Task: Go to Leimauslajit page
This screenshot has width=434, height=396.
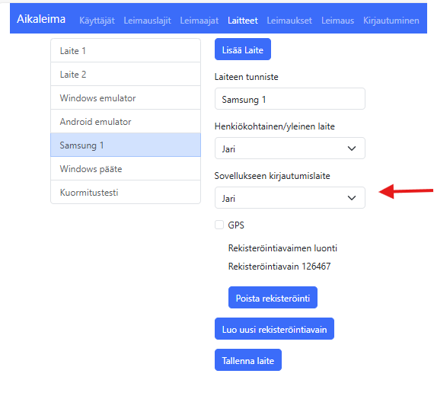Action: [x=147, y=21]
